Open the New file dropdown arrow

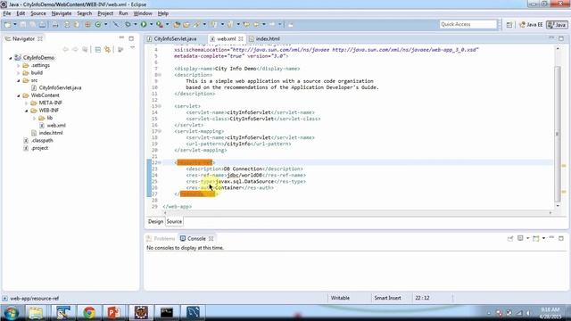click(x=15, y=24)
